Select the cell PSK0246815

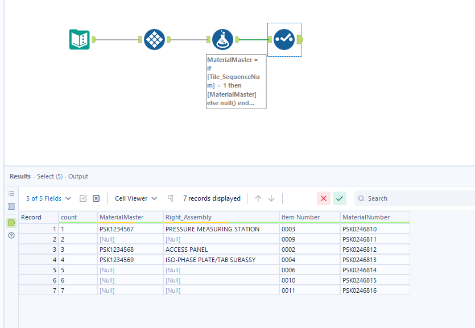375,280
